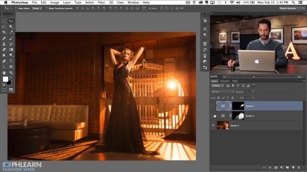
Task: Open the Normal blending mode dropdown
Action: (223, 92)
